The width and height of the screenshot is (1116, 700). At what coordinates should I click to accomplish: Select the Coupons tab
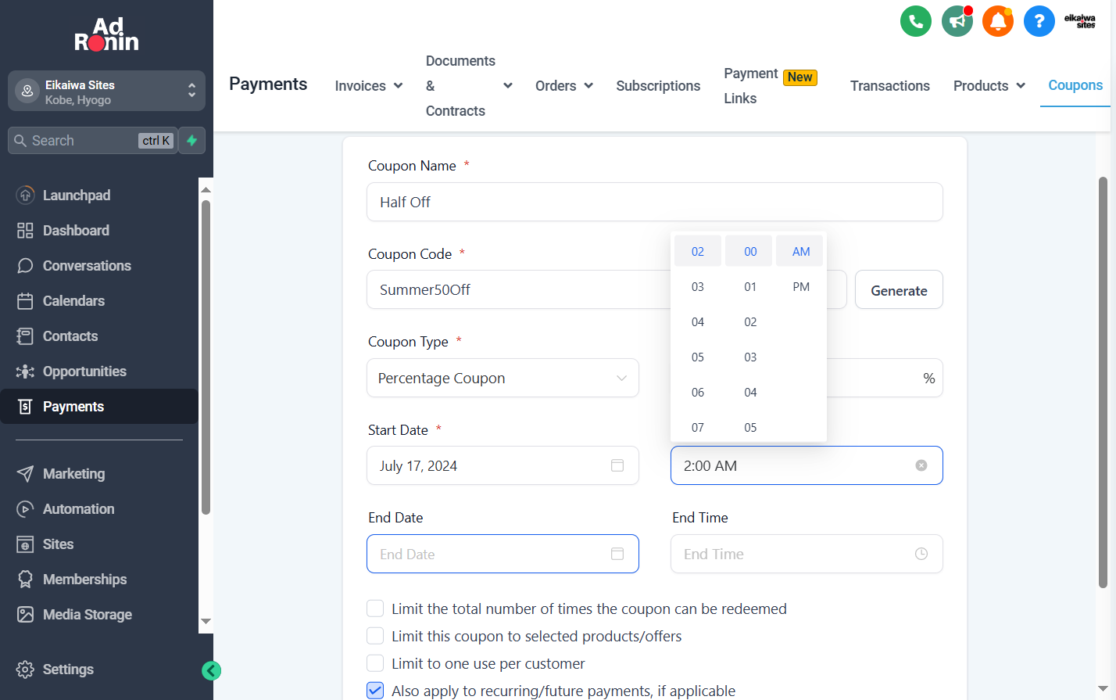[x=1075, y=85]
